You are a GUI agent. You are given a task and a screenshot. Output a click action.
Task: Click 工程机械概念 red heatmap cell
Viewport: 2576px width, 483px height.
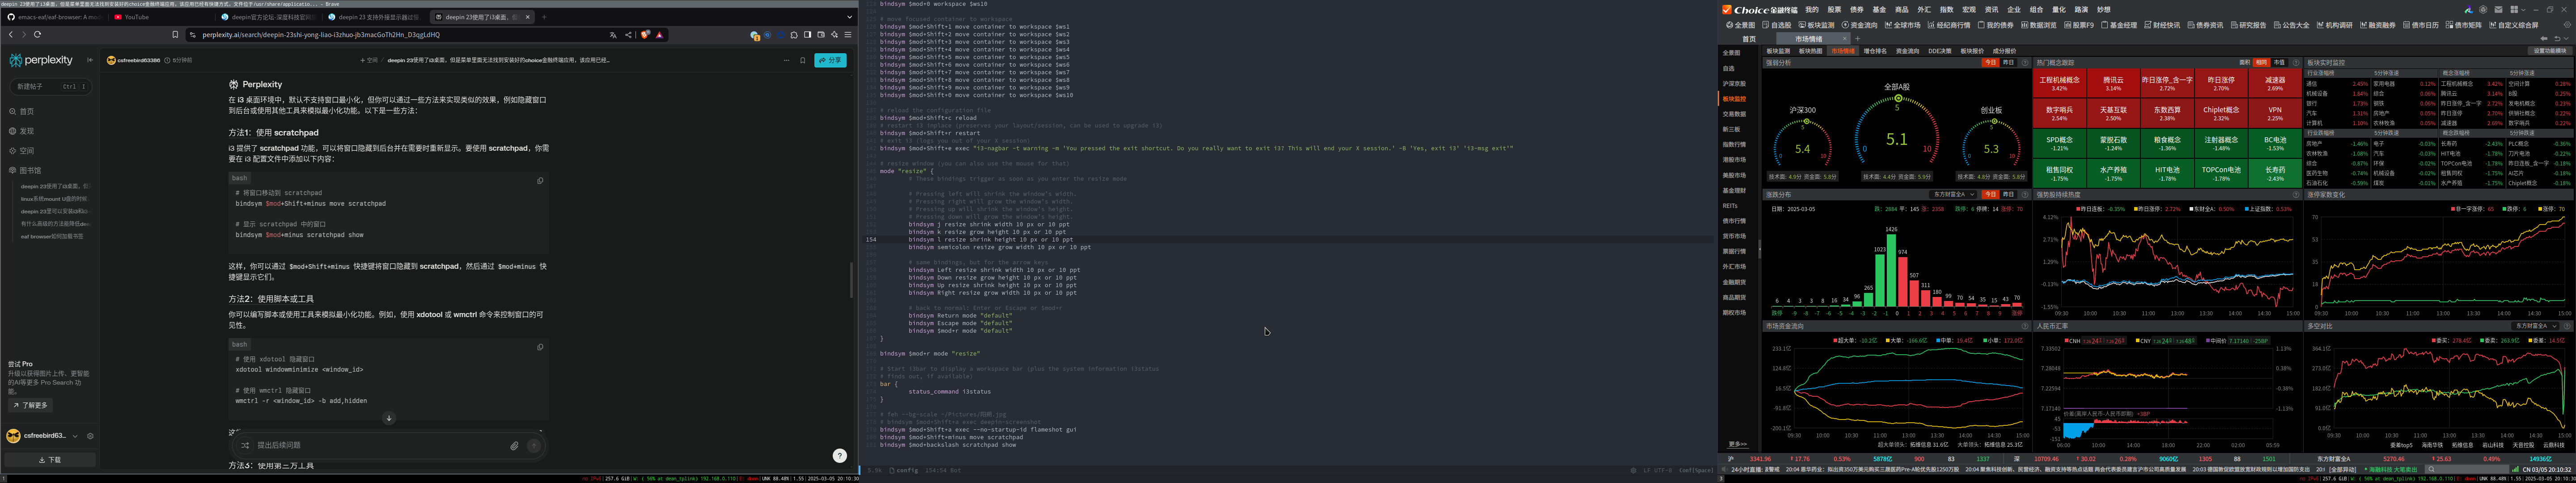click(x=2059, y=84)
